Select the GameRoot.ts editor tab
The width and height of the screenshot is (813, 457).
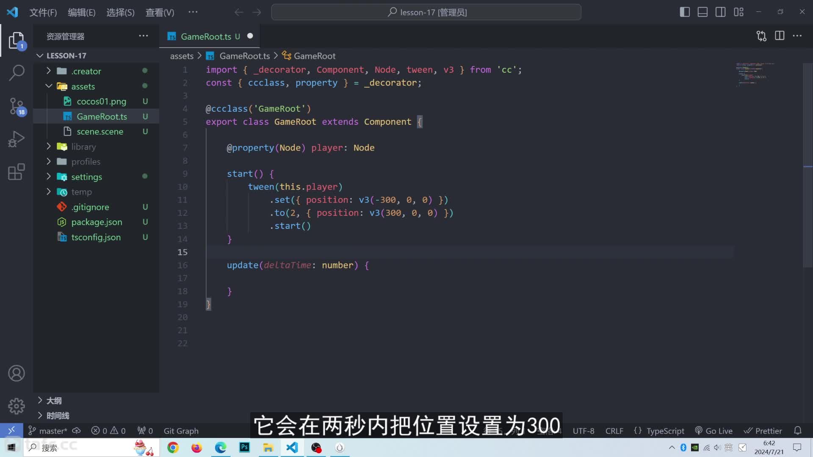click(210, 36)
